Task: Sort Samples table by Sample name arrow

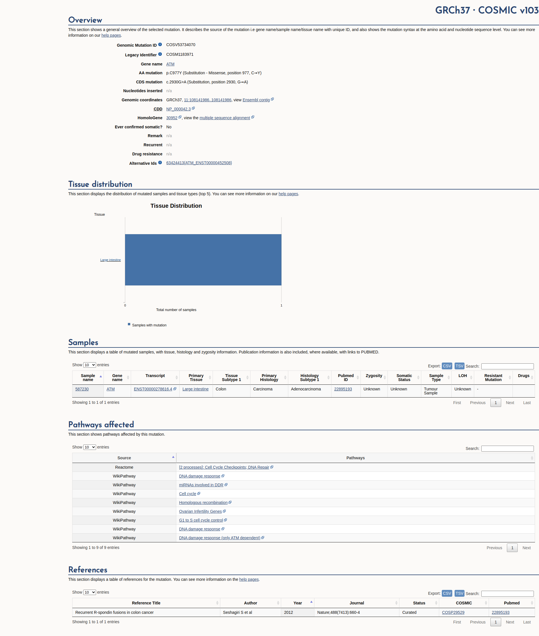Action: point(101,376)
